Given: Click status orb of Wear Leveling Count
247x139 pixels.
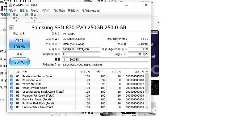Looking at the screenshot, I should (x=11, y=88).
